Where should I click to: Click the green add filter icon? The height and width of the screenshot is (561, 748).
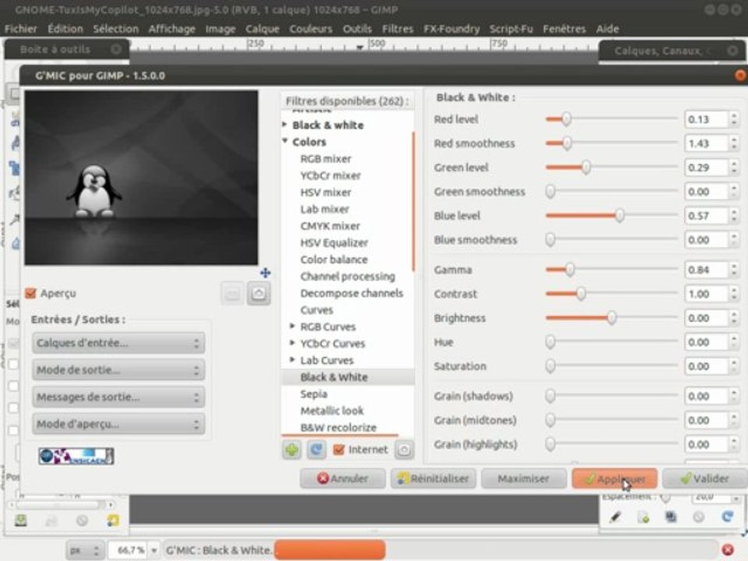pyautogui.click(x=292, y=450)
